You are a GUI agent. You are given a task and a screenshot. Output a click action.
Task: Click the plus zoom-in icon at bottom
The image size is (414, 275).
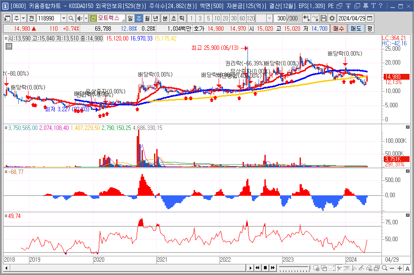tap(400, 268)
